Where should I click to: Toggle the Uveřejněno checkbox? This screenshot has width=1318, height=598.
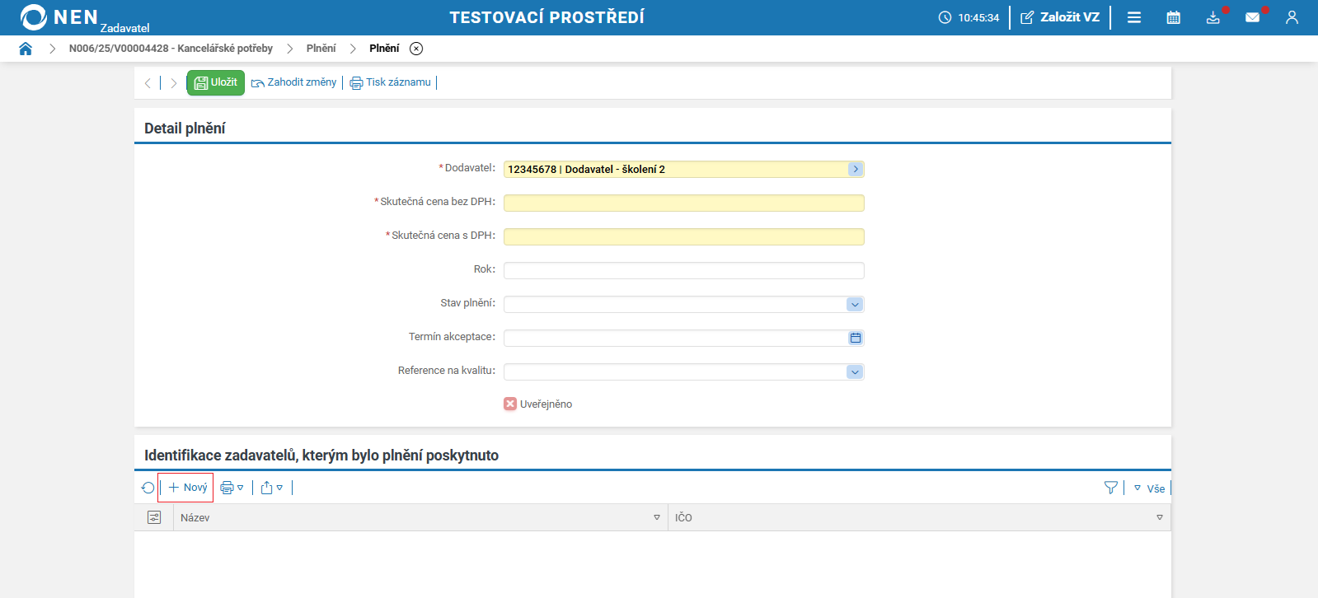[510, 404]
